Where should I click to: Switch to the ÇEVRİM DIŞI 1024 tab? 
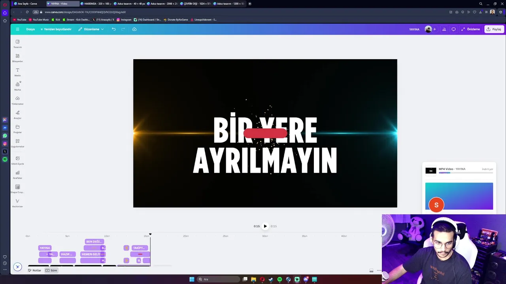click(196, 4)
